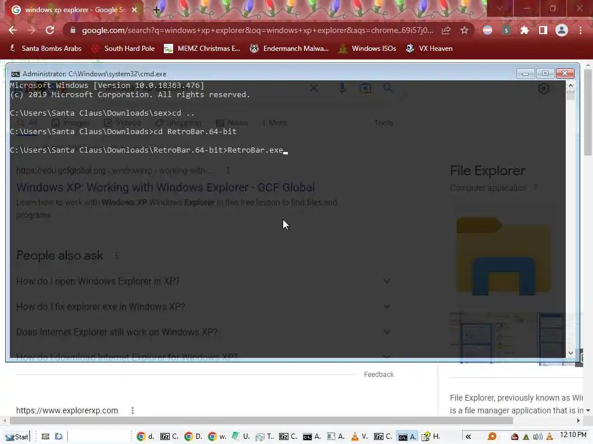This screenshot has width=593, height=444.
Task: Click horizontal scrollbar left arrow
Action: coord(4,421)
